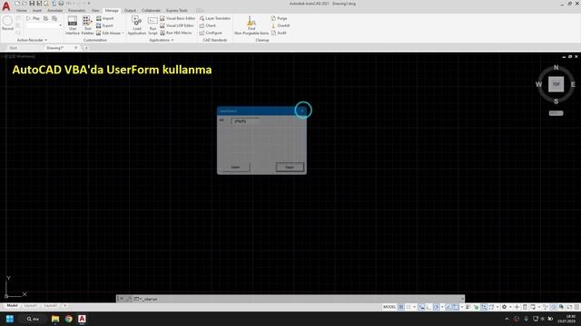Switch to the Annotate ribbon tab
This screenshot has height=326, width=581.
pos(54,10)
